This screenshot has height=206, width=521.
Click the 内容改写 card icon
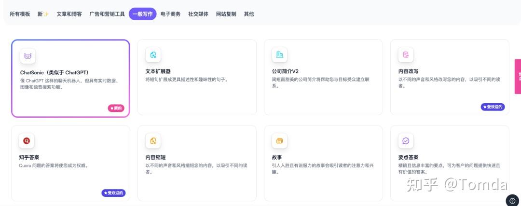406,55
